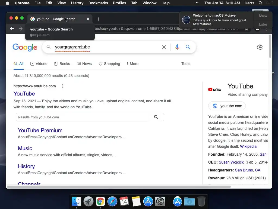278x209 pixels.
Task: Open the Apple menu
Action: pyautogui.click(x=7, y=3)
